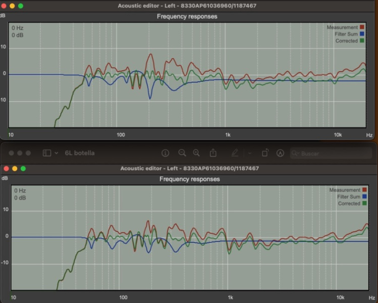The image size is (378, 303).
Task: Click the 0 Hz readout in upper graph
Action: pyautogui.click(x=17, y=28)
